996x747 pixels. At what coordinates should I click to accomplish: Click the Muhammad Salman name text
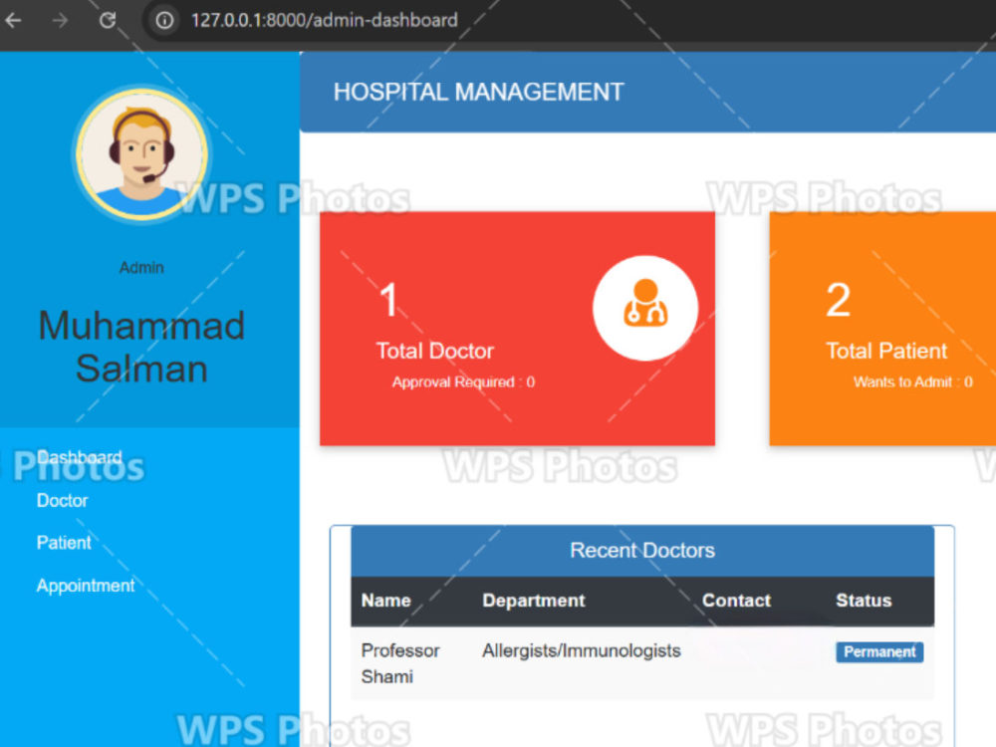tap(141, 347)
